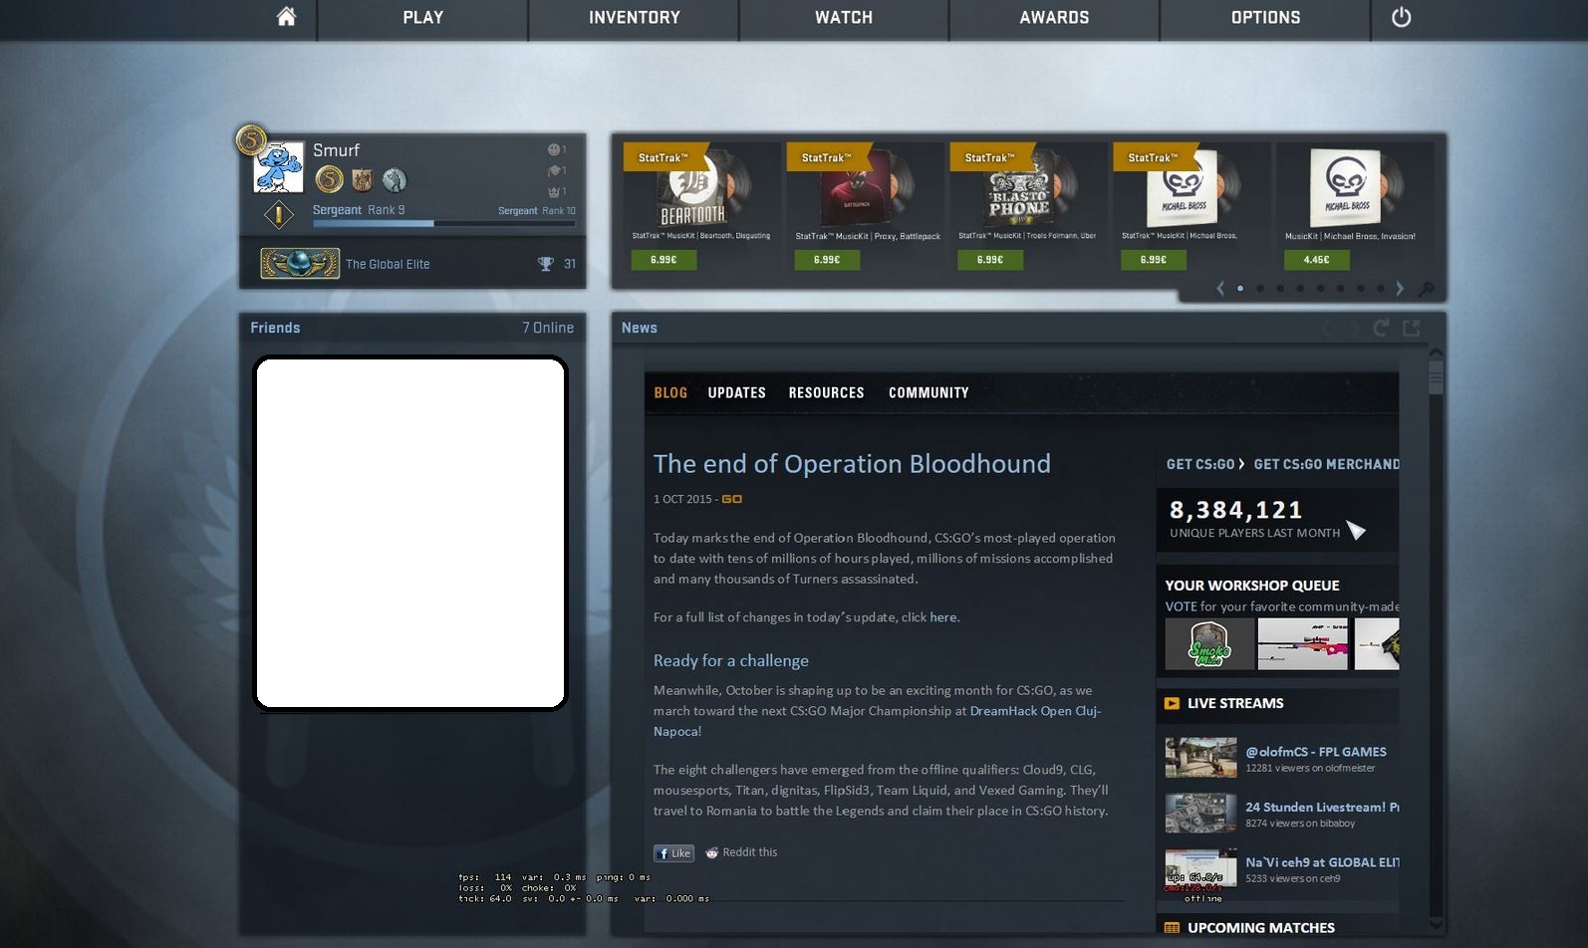Switch to the BLOG tab

point(670,392)
